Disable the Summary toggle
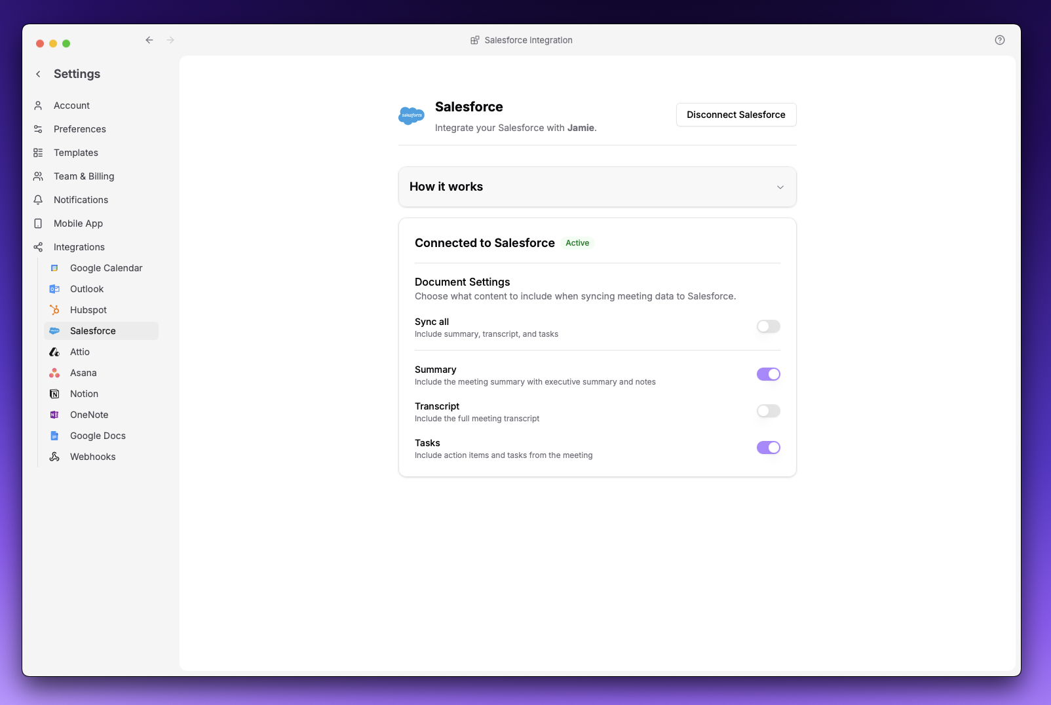Viewport: 1051px width, 705px height. pos(768,374)
